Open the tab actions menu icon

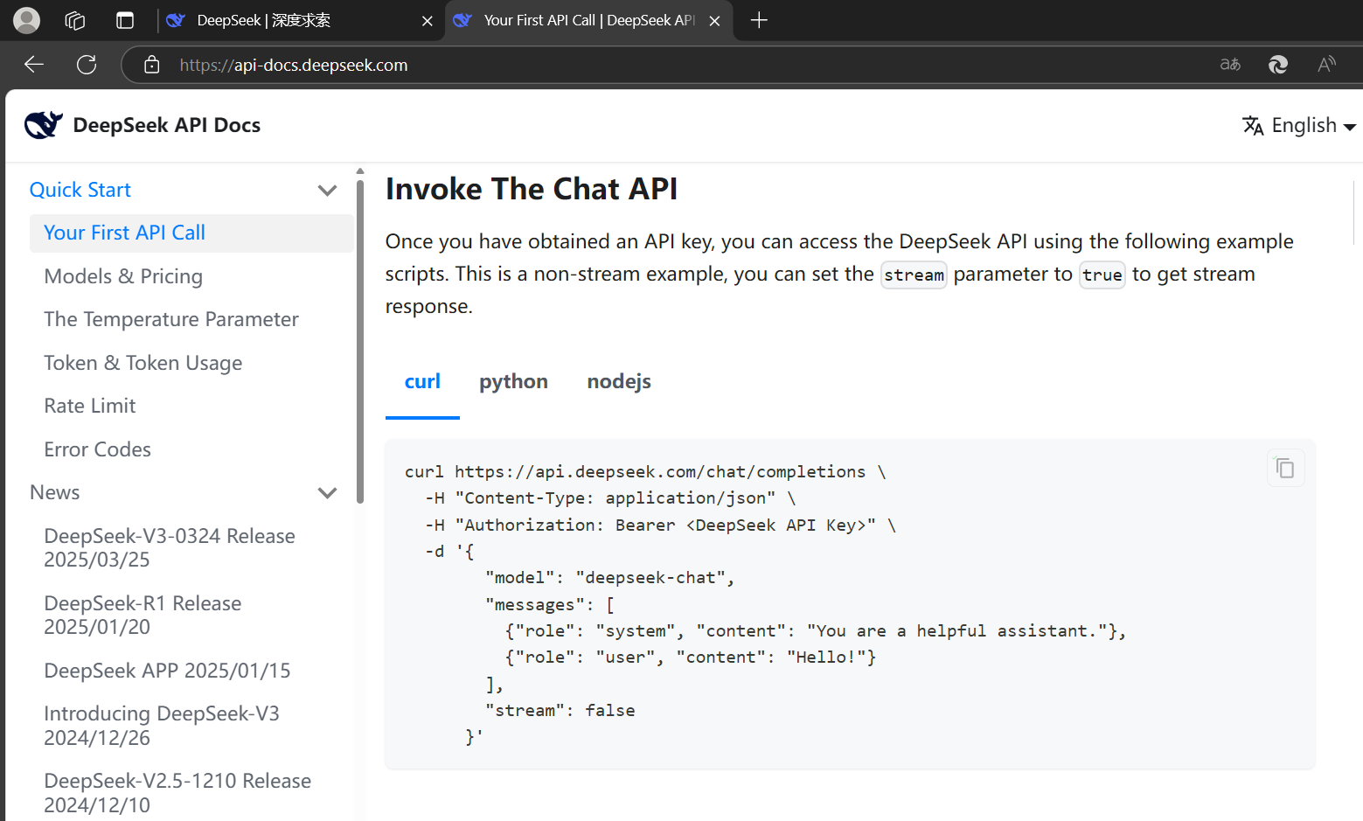[125, 20]
